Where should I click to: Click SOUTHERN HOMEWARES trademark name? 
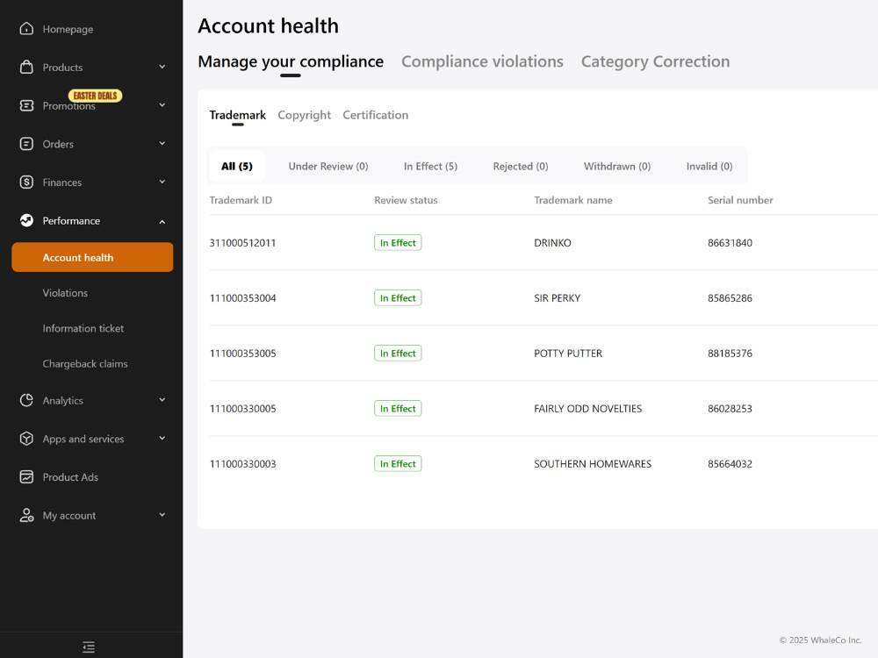coord(593,464)
